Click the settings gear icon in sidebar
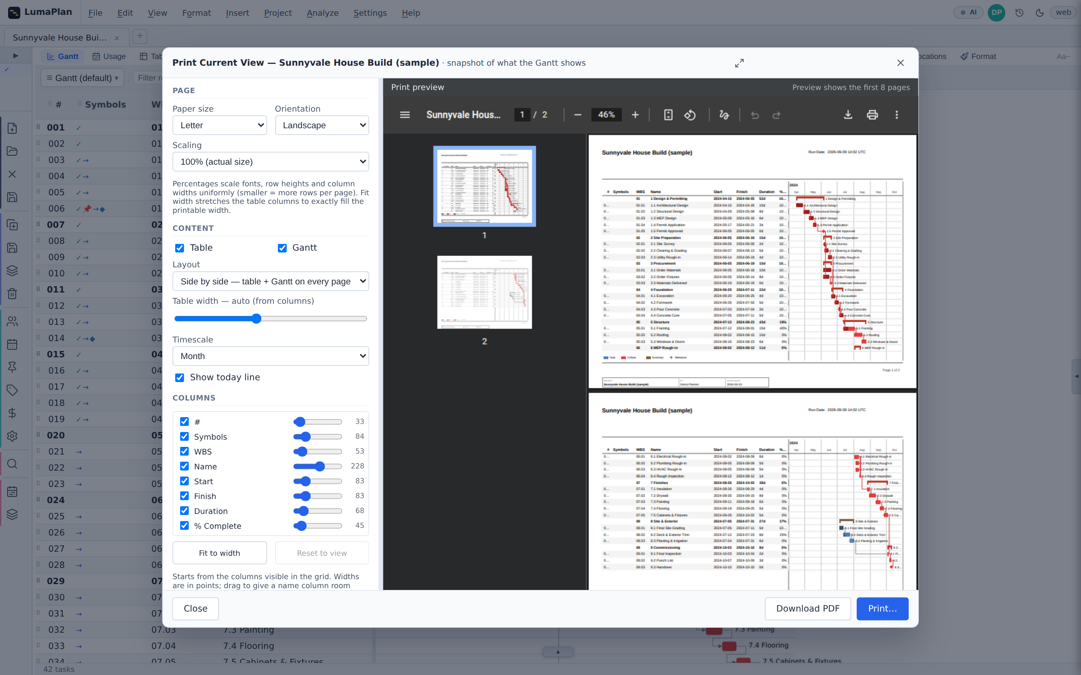Screen dimensions: 1081x675 click(12, 436)
